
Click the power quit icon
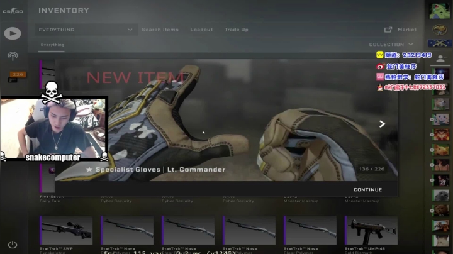(x=13, y=245)
